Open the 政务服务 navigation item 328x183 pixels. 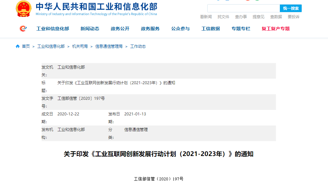click(x=150, y=29)
